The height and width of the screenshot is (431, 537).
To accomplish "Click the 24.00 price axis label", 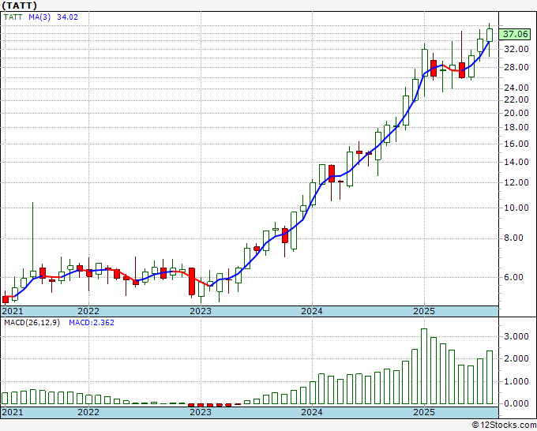I will coord(516,88).
